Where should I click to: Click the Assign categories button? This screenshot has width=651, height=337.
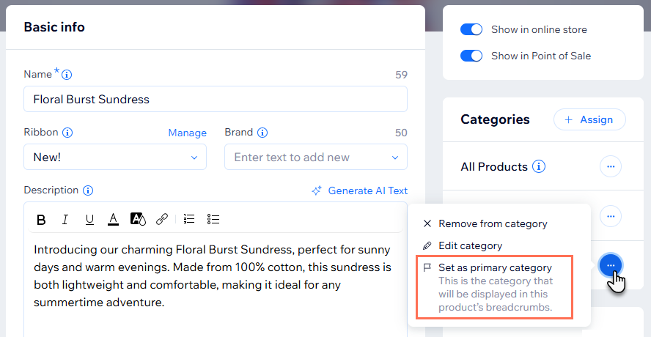pos(589,119)
